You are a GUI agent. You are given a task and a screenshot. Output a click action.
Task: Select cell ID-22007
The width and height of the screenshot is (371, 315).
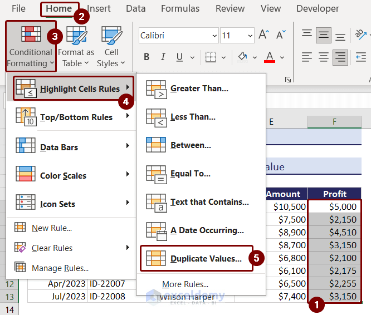click(x=111, y=283)
